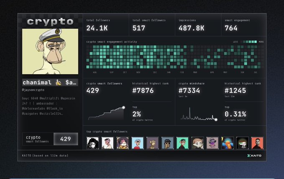Click the chanimal display name
The height and width of the screenshot is (179, 284).
pyautogui.click(x=37, y=83)
